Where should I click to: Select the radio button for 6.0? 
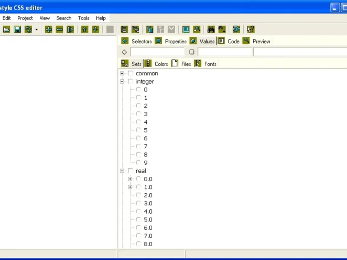coord(138,228)
